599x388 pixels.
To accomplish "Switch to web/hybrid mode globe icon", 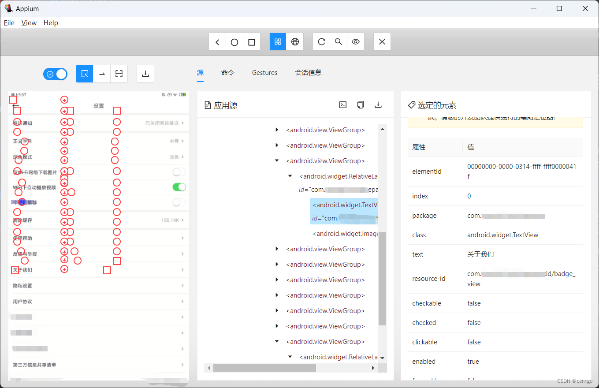I will tap(295, 41).
